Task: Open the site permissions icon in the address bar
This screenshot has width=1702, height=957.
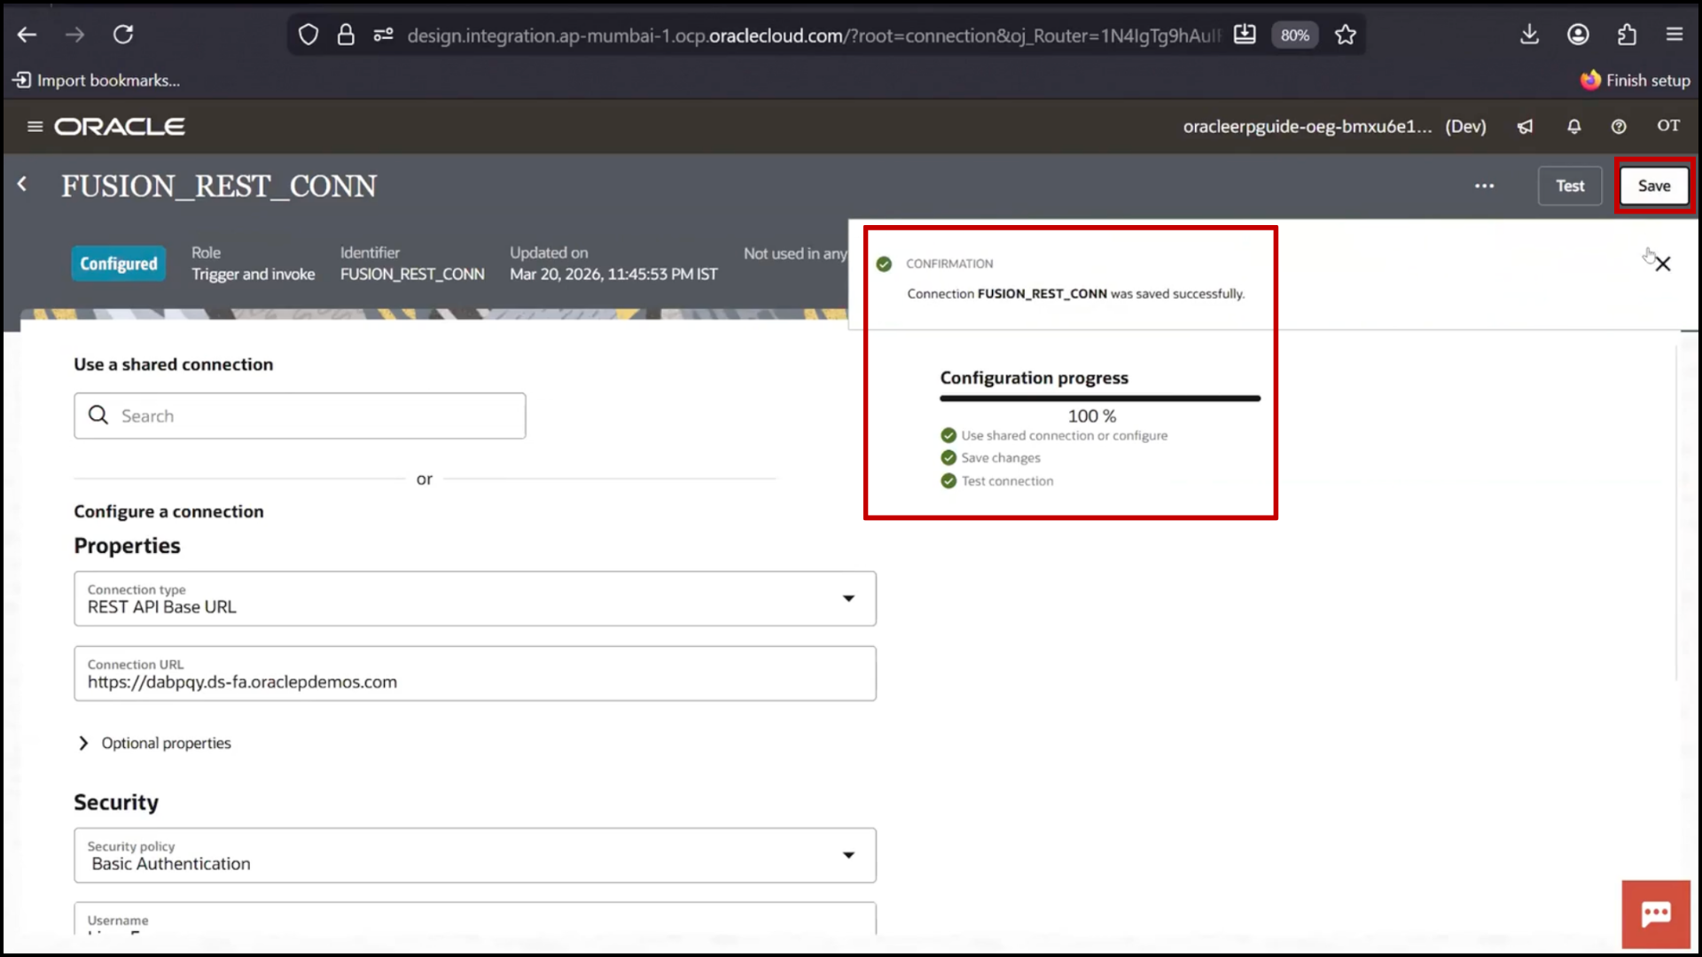Action: click(383, 35)
